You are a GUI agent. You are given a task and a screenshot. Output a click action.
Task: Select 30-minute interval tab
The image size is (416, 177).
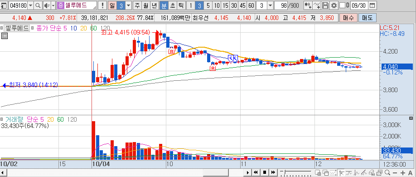tap(234, 5)
